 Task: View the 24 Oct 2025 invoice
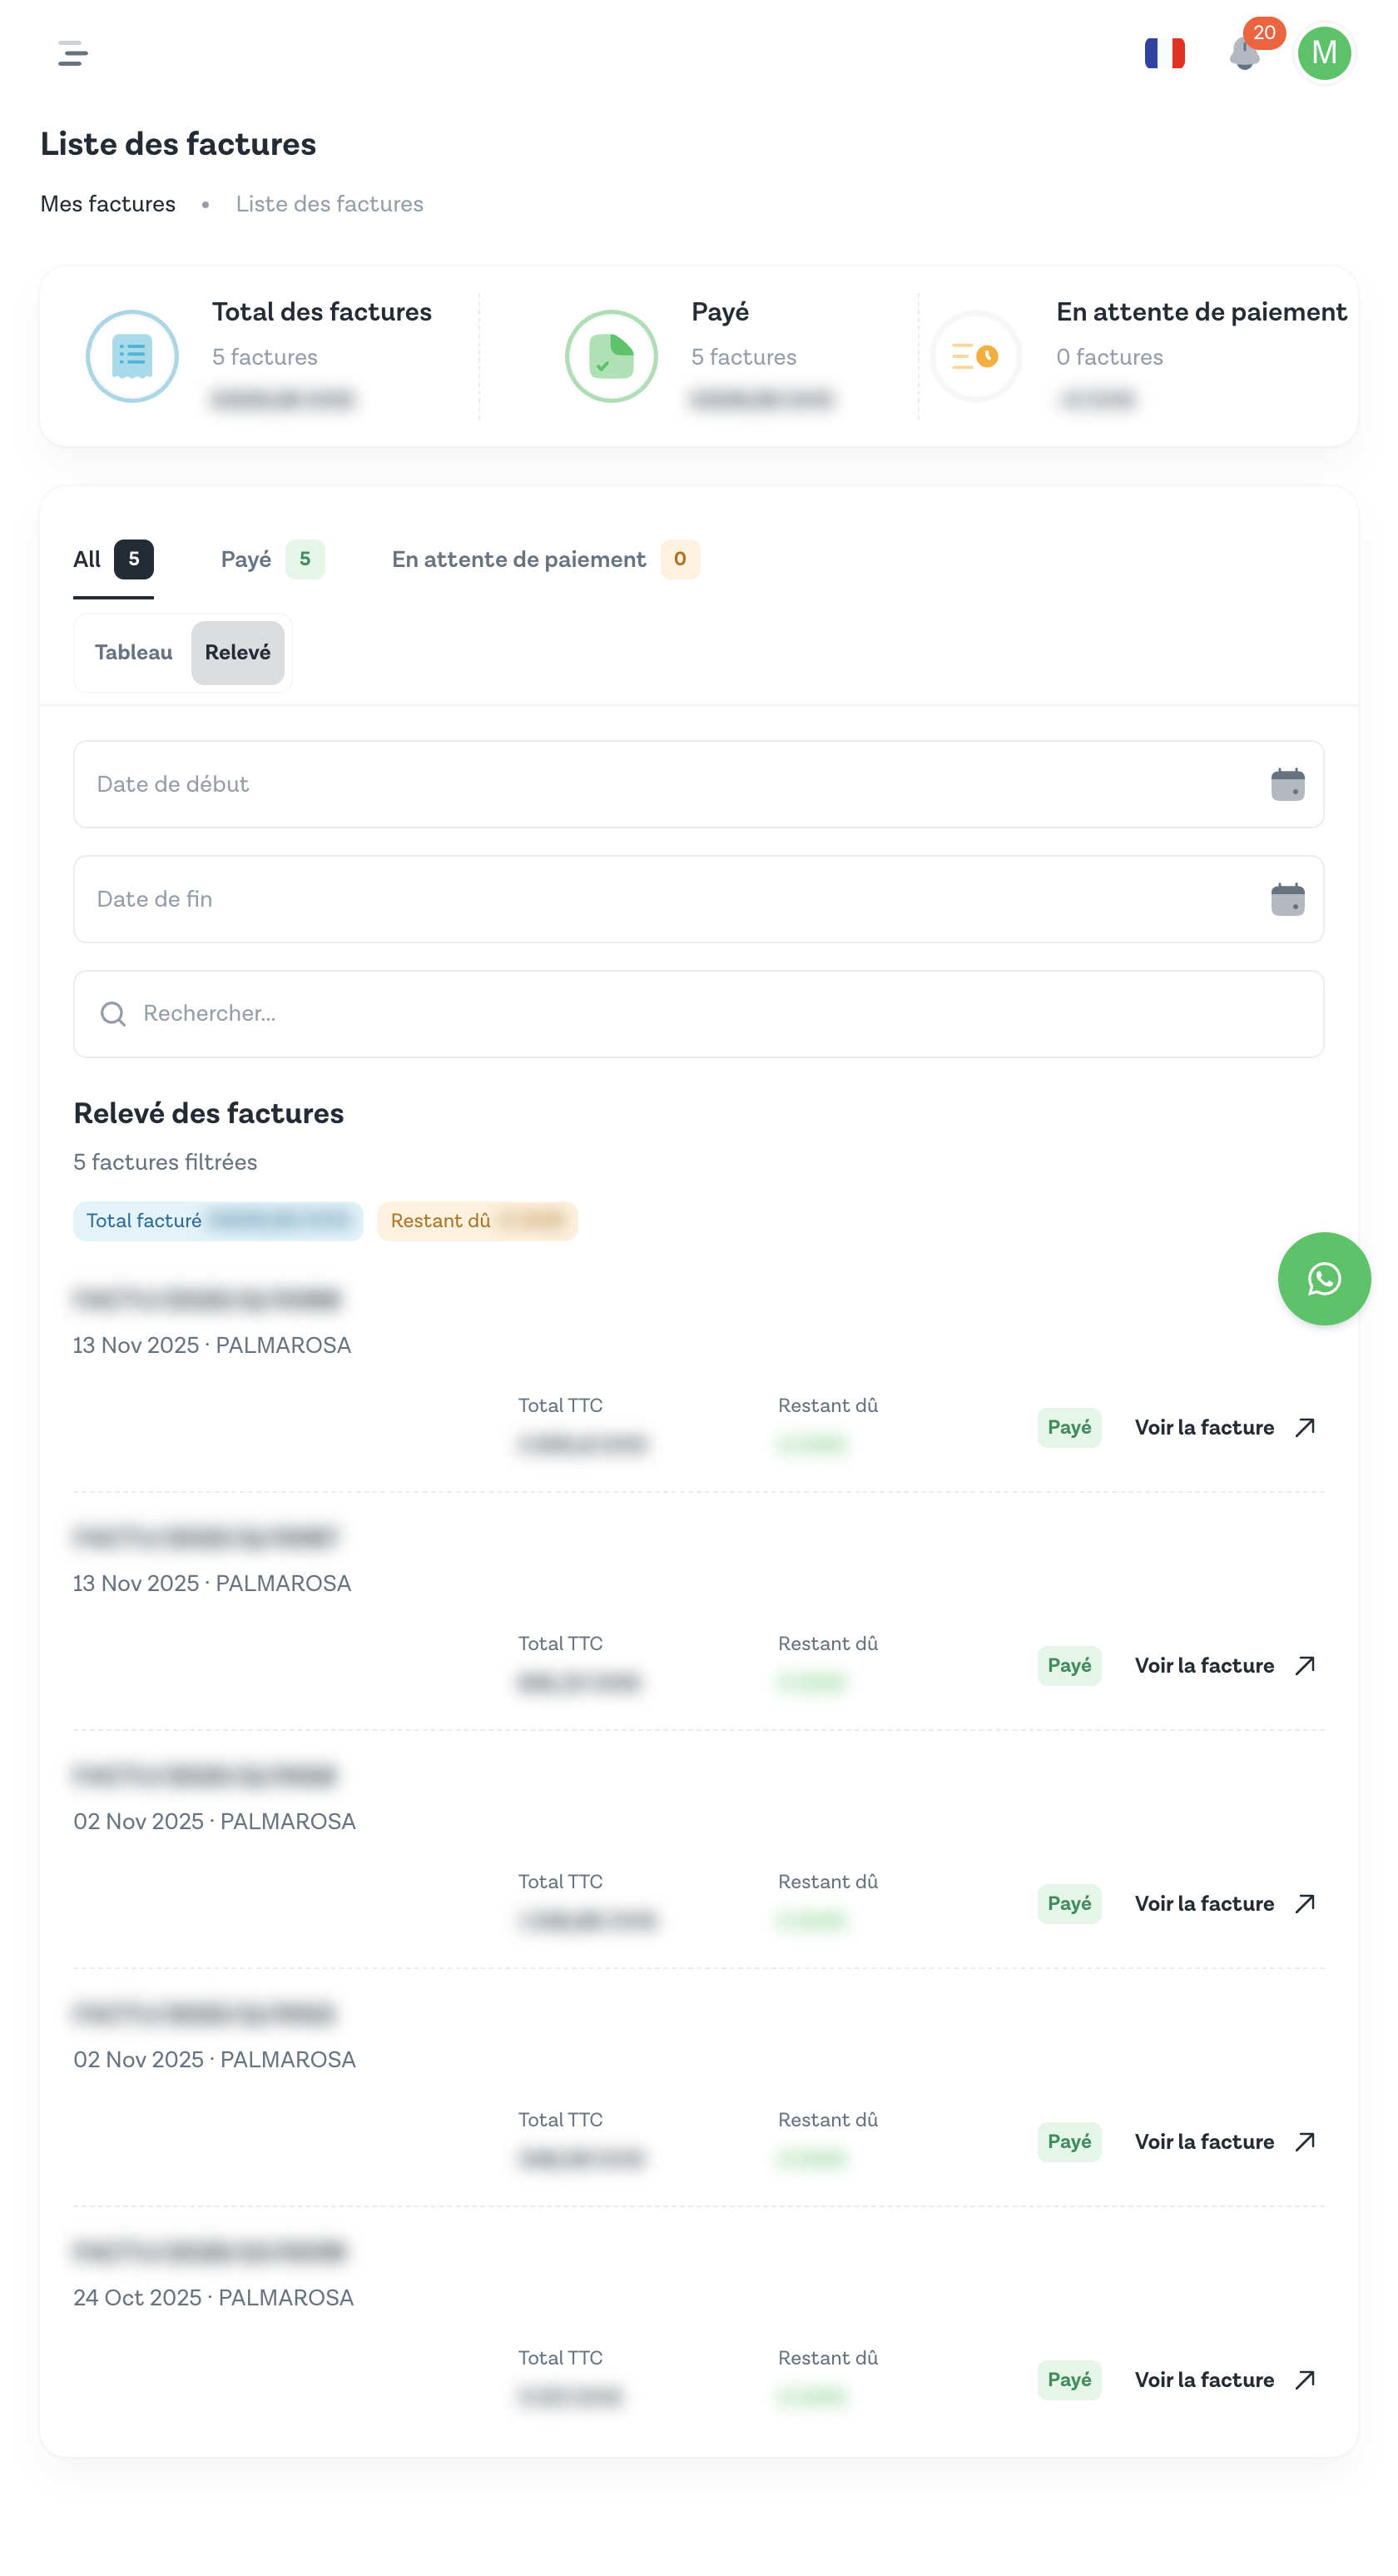1223,2379
